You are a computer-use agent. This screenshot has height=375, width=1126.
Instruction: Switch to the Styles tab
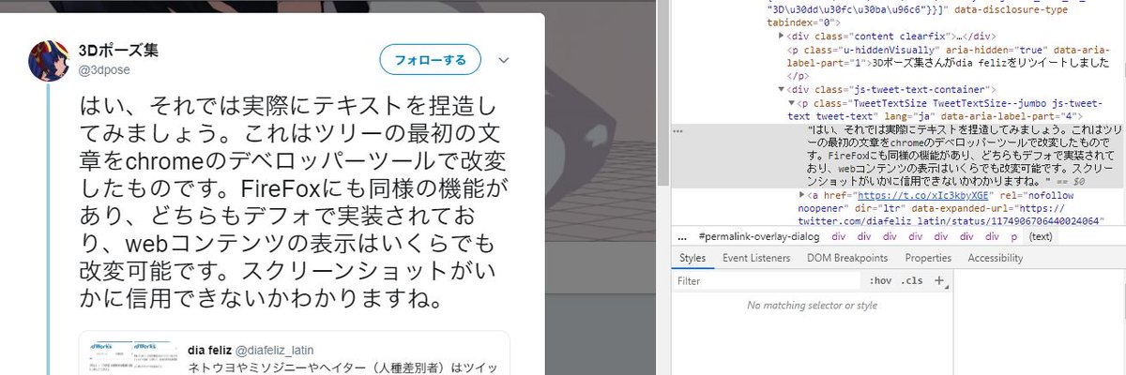[692, 258]
